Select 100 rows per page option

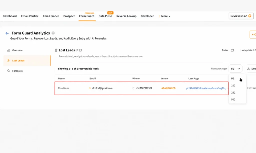[233, 85]
